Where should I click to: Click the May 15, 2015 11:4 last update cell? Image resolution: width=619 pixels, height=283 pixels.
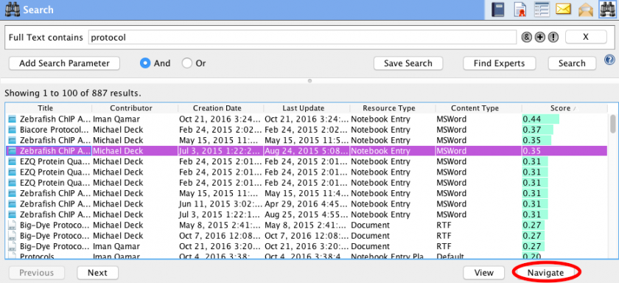307,194
